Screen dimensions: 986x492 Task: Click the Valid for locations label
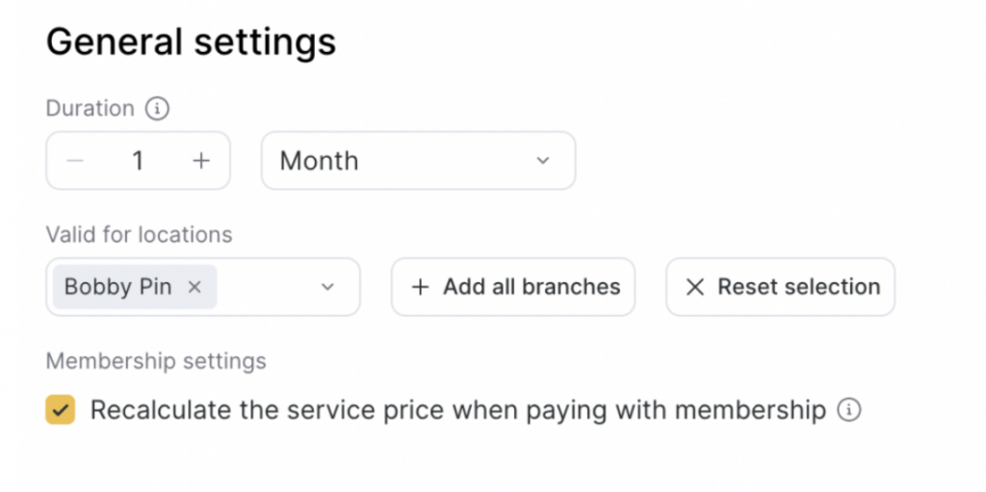[x=139, y=234]
